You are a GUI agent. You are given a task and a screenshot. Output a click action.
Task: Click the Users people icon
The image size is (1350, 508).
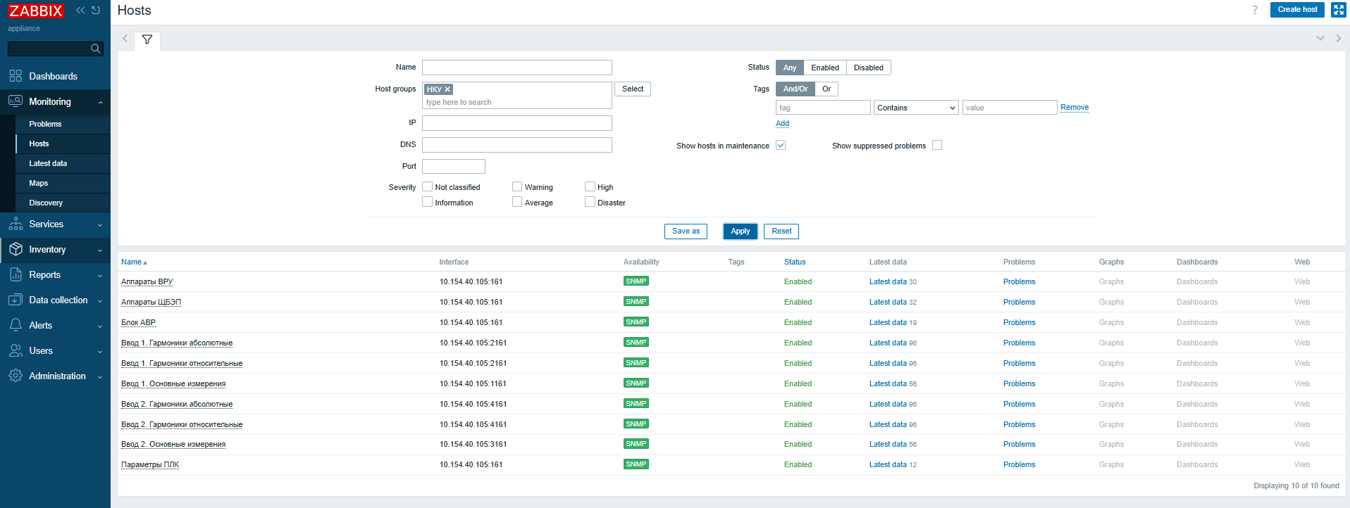click(x=16, y=350)
